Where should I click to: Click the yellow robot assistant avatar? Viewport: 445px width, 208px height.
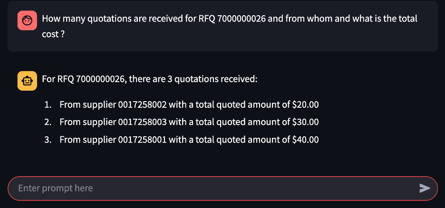pos(27,81)
